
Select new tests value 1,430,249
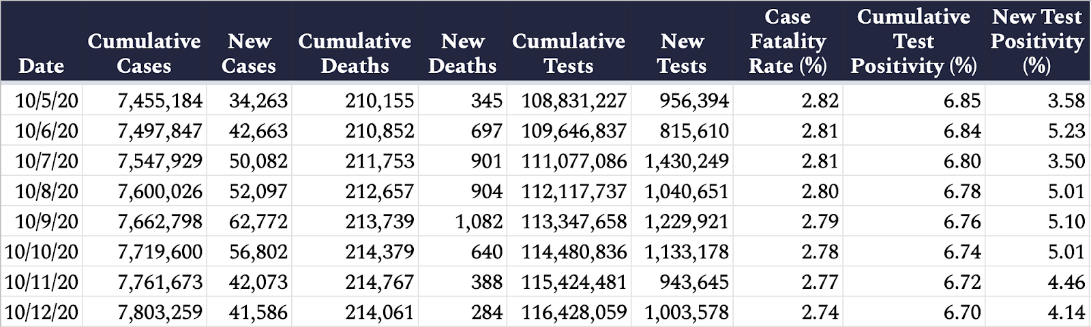(687, 161)
